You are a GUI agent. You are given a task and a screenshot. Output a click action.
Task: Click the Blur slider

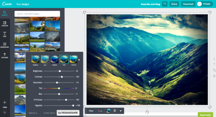[x=59, y=94]
